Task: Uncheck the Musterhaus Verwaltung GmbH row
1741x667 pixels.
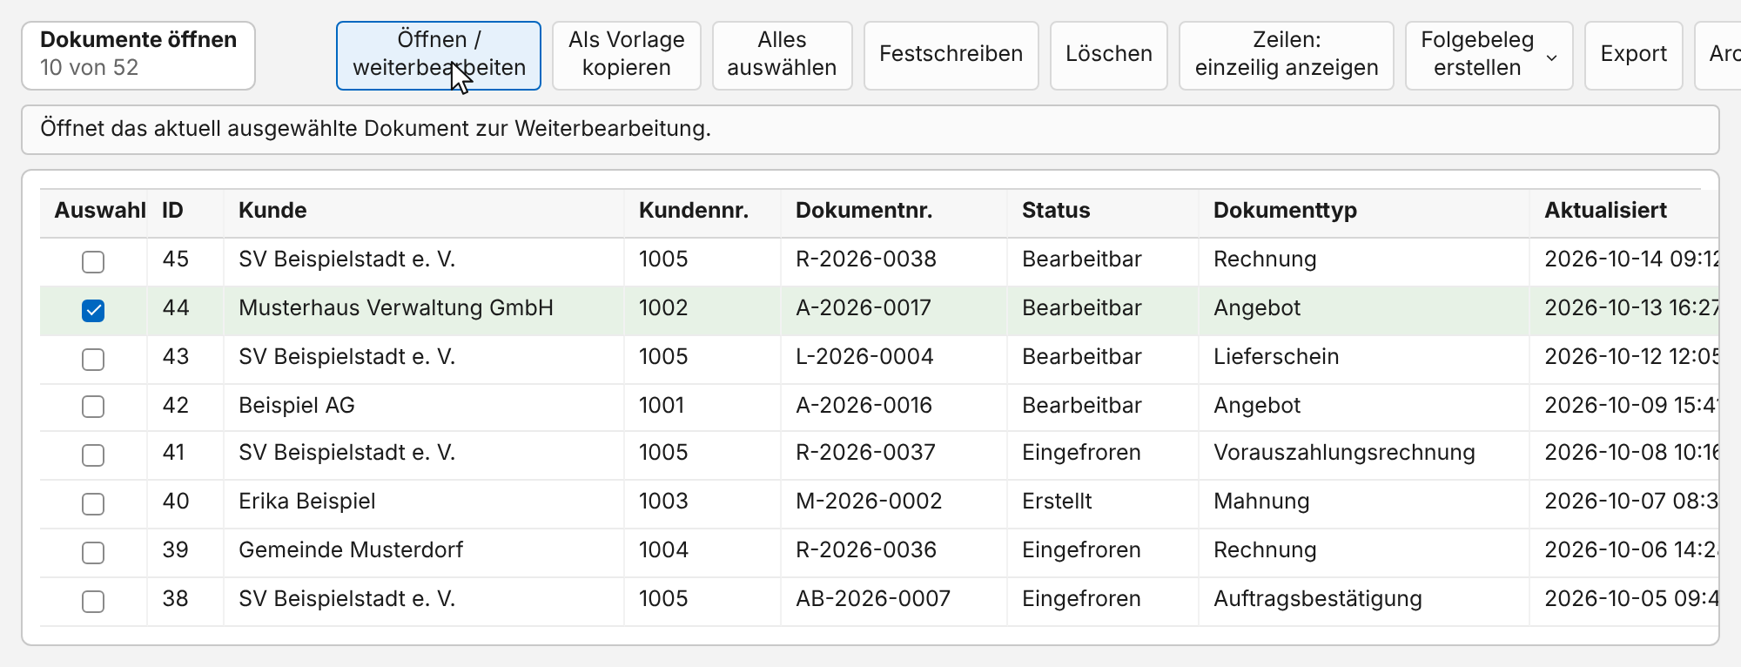Action: point(93,310)
